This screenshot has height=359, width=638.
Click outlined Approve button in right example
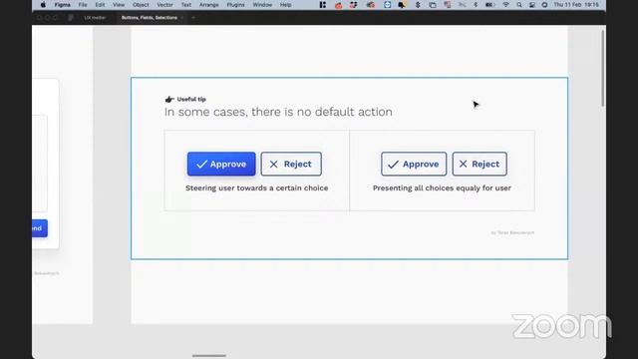pyautogui.click(x=414, y=164)
